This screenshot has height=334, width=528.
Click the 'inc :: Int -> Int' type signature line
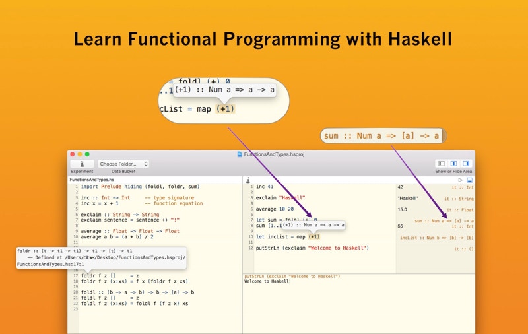click(106, 197)
